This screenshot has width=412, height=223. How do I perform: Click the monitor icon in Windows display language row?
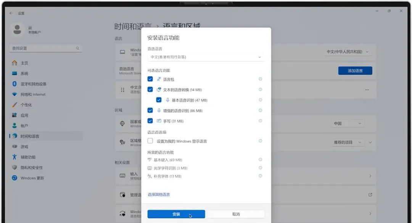click(122, 52)
